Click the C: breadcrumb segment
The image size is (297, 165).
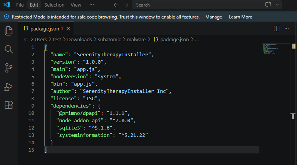pyautogui.click(x=26, y=39)
